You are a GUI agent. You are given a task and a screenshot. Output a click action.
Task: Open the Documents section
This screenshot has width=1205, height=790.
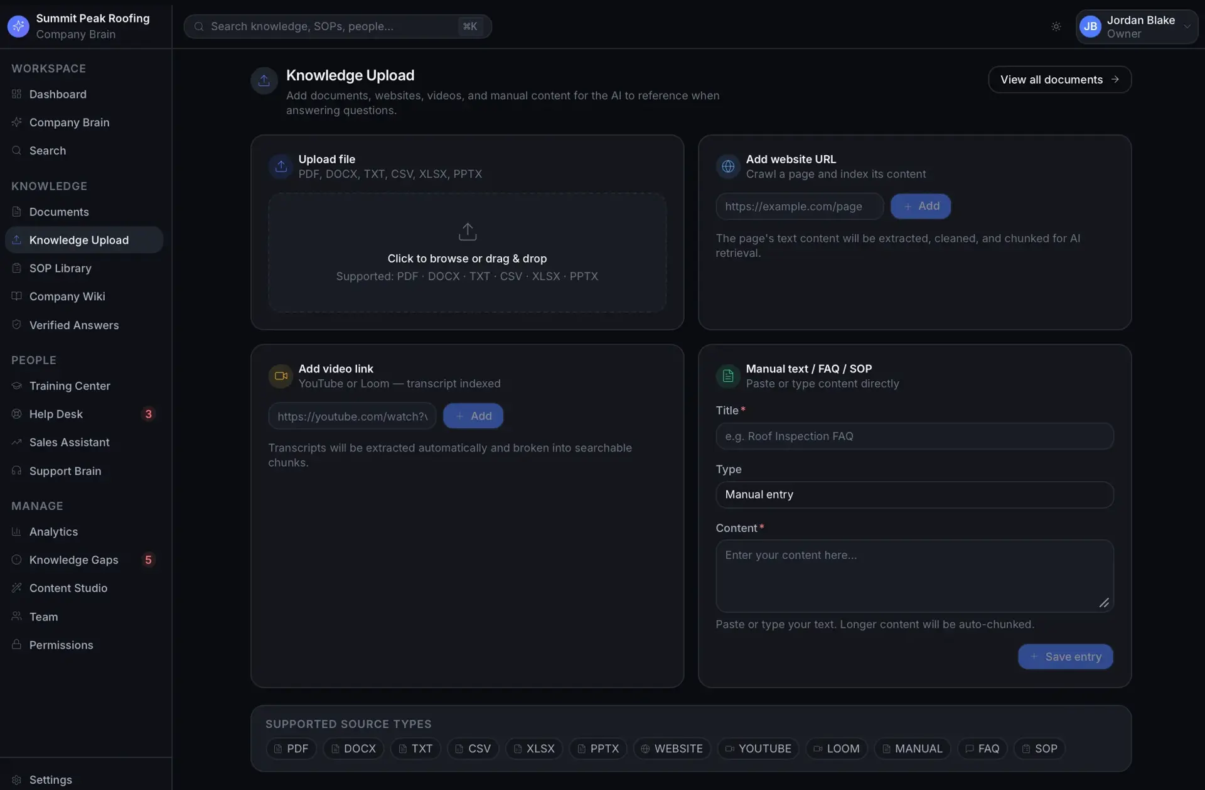pyautogui.click(x=84, y=212)
